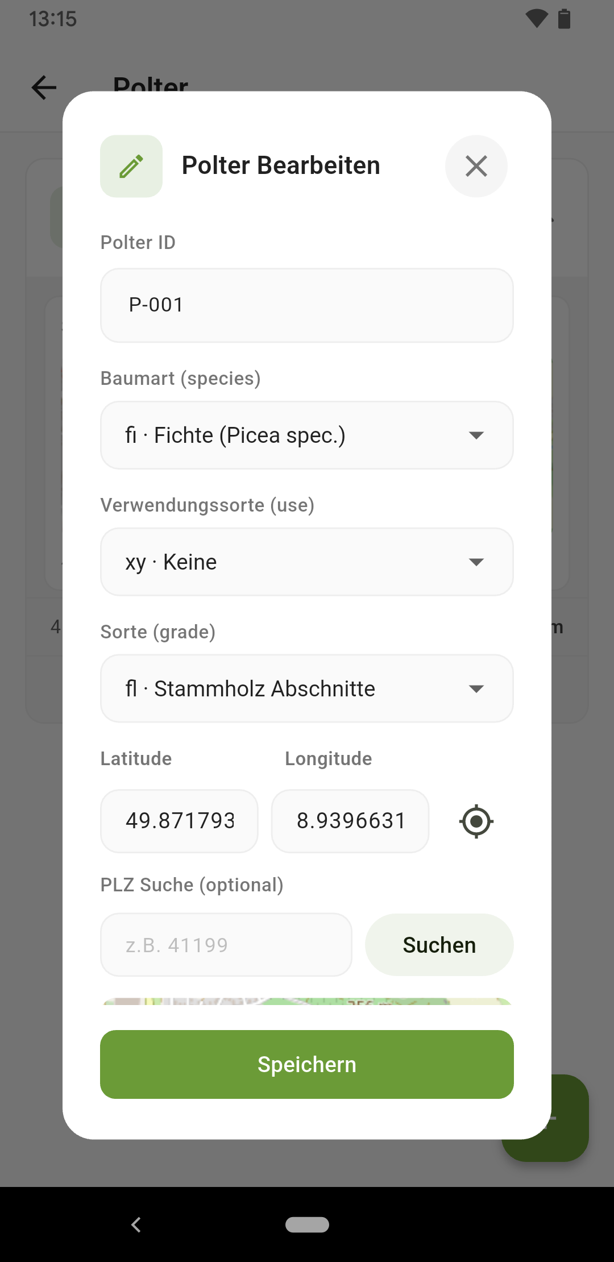The width and height of the screenshot is (614, 1262).
Task: Go back using the top arrow icon
Action: coord(44,88)
